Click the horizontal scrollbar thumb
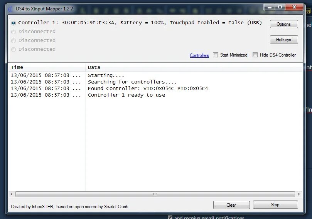This screenshot has width=312, height=219. click(x=155, y=194)
